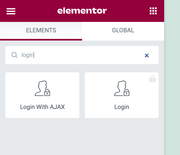
Task: Click the gray pro padlock badge on Login
Action: point(152,79)
